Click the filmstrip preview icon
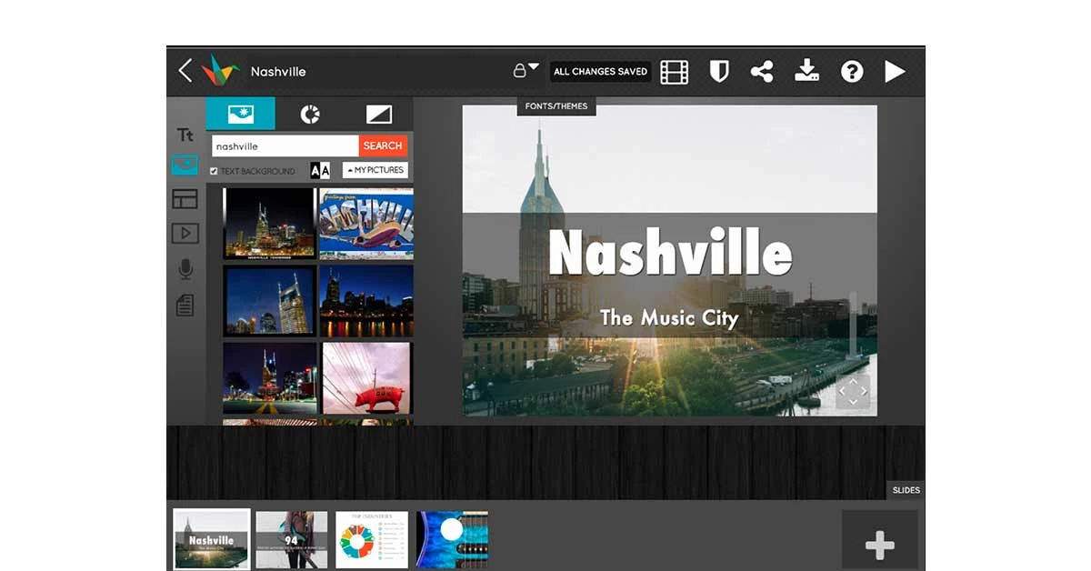The height and width of the screenshot is (571, 1091). [x=673, y=71]
